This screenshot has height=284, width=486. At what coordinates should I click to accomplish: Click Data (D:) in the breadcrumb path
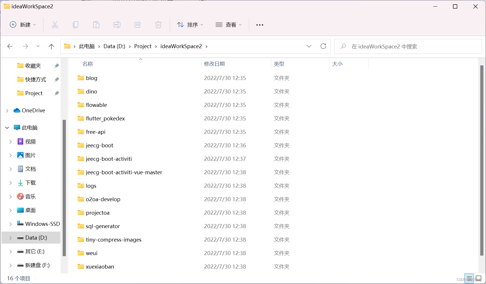click(114, 46)
